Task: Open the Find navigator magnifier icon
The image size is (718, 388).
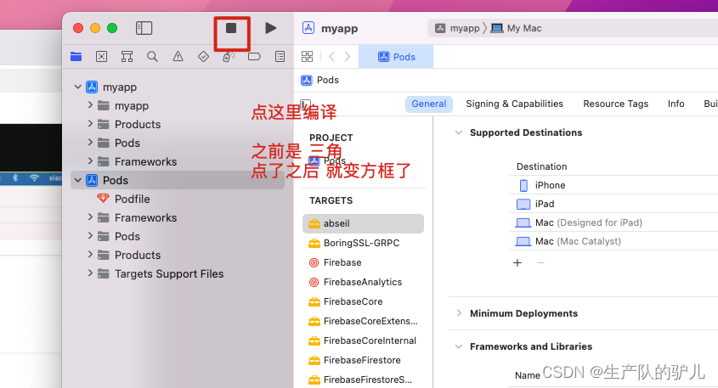Action: 152,57
